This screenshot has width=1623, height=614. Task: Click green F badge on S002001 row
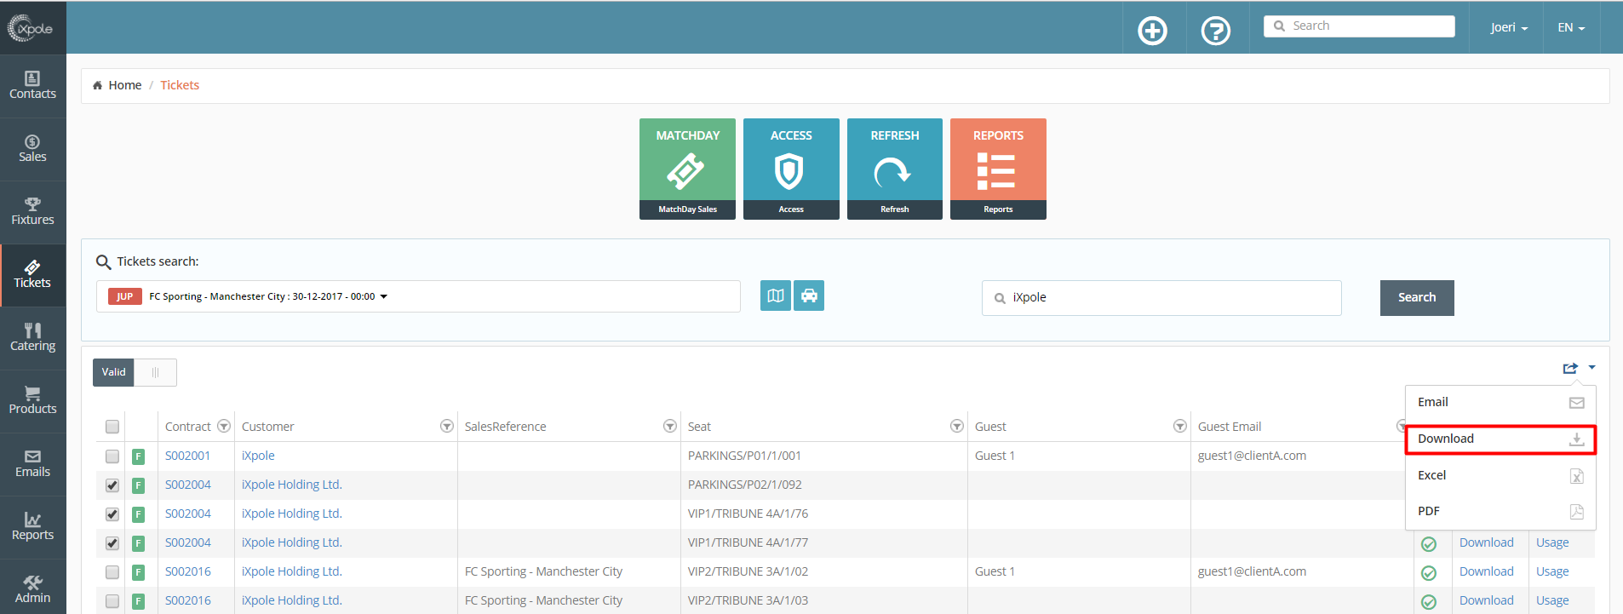(138, 456)
